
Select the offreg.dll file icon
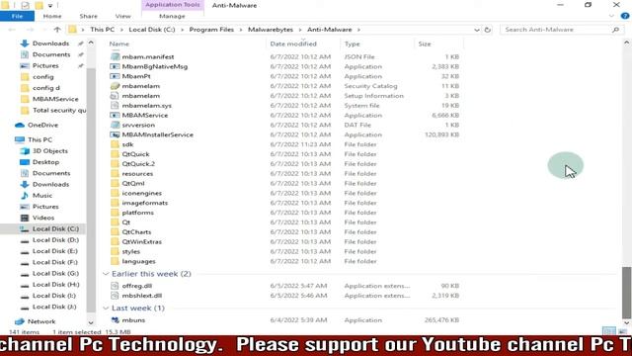tap(115, 286)
